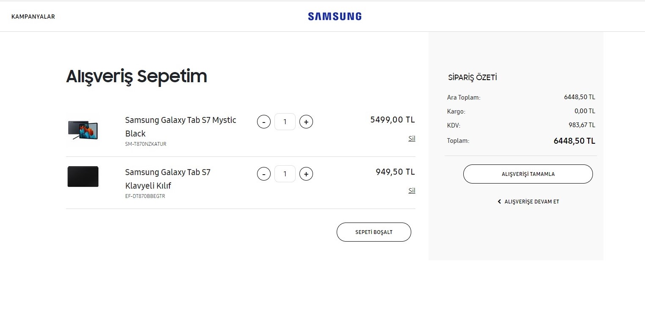Click Samsung Galaxy Tab S7 Mystic Black title
Image resolution: width=645 pixels, height=309 pixels.
[181, 127]
